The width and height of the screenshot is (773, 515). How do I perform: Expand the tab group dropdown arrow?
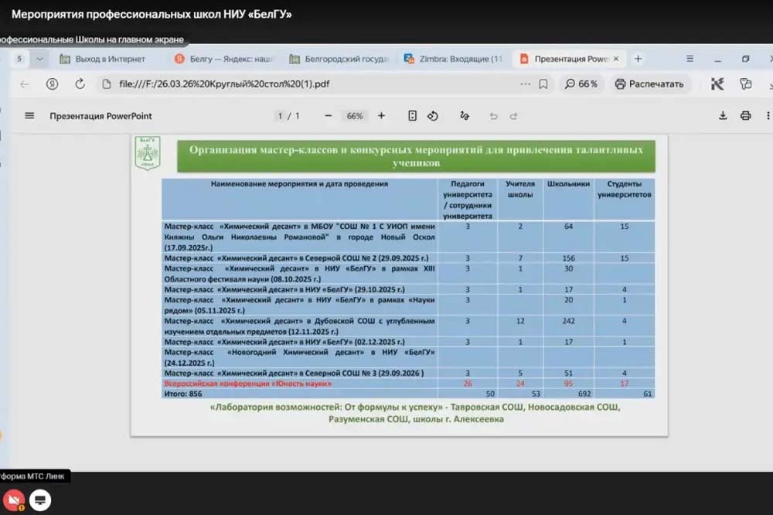click(40, 59)
